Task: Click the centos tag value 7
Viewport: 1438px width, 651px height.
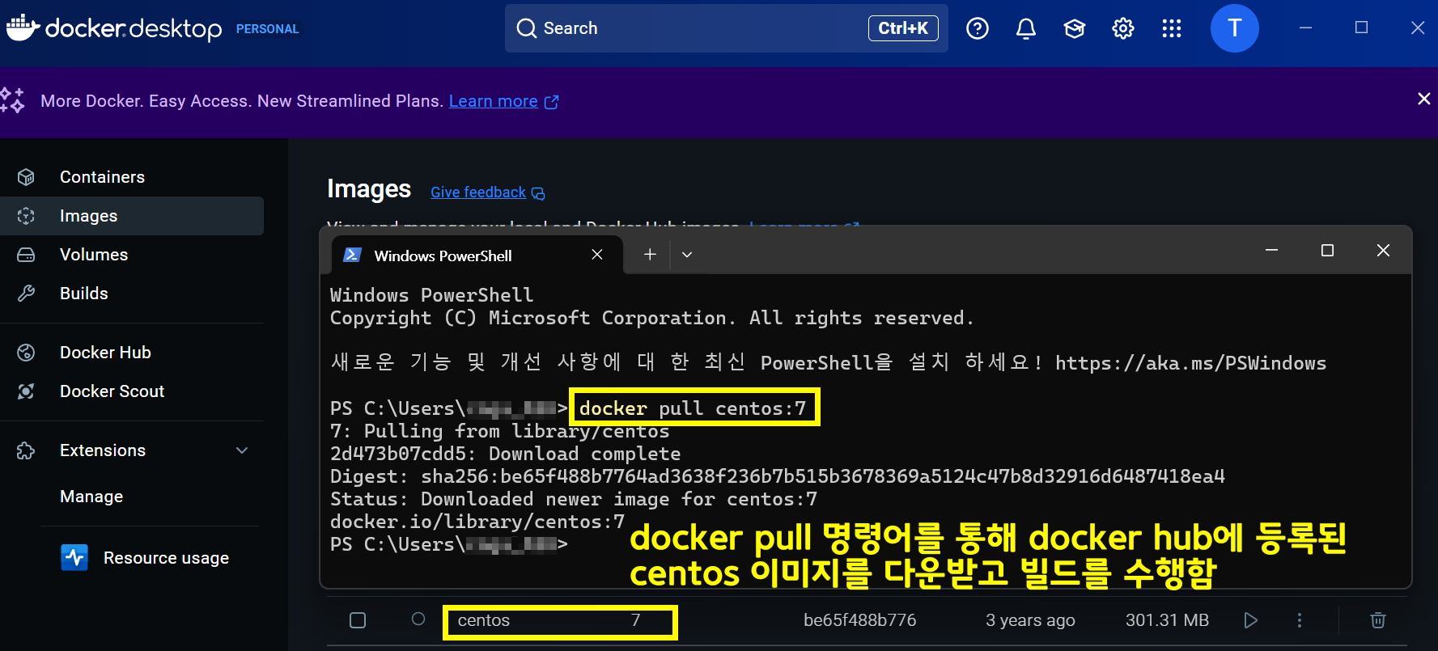Action: (636, 620)
